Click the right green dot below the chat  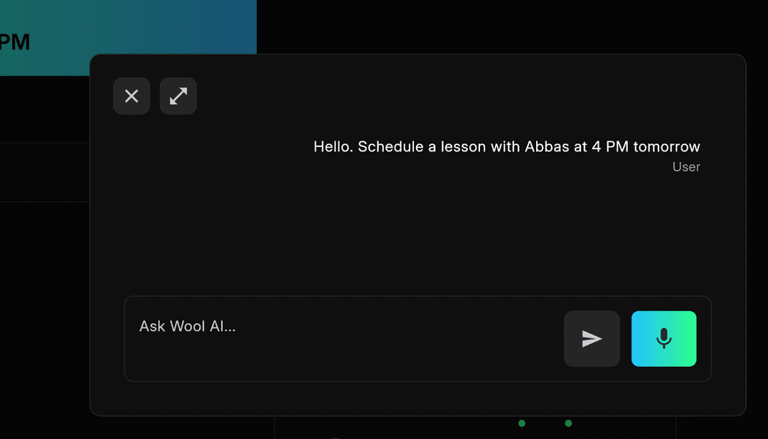568,423
